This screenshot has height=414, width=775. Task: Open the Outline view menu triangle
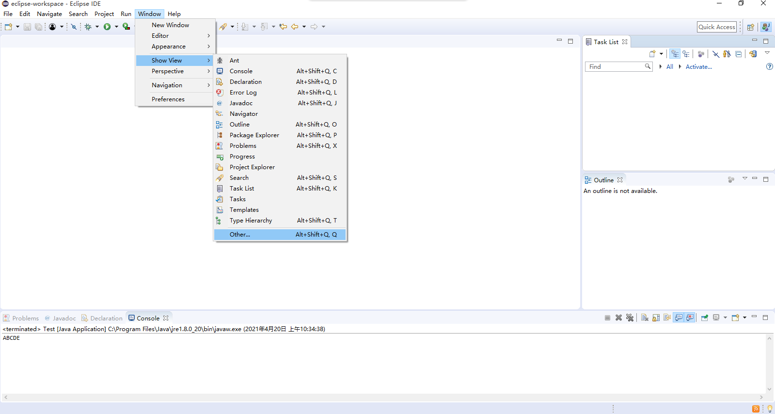(x=745, y=178)
